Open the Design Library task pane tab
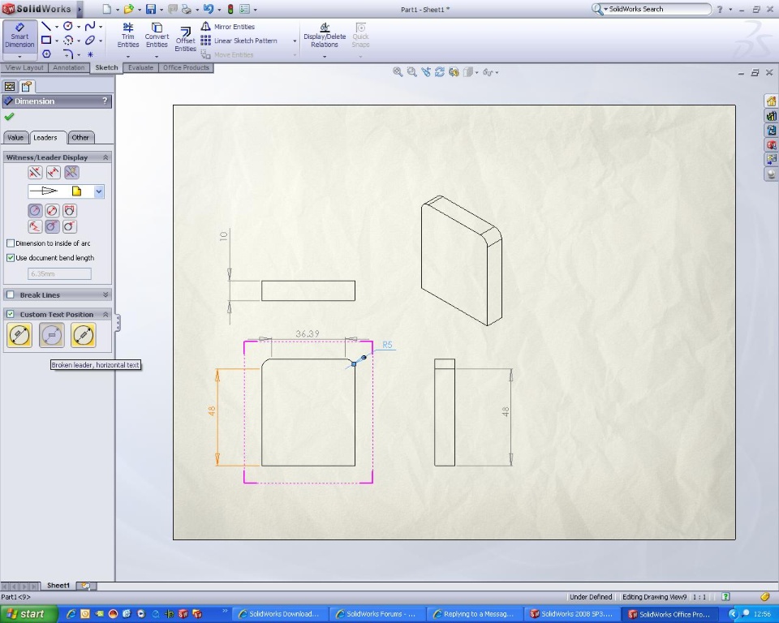The height and width of the screenshot is (623, 779). [x=771, y=116]
